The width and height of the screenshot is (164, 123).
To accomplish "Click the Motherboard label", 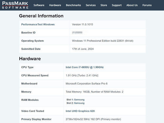I will (29, 83).
